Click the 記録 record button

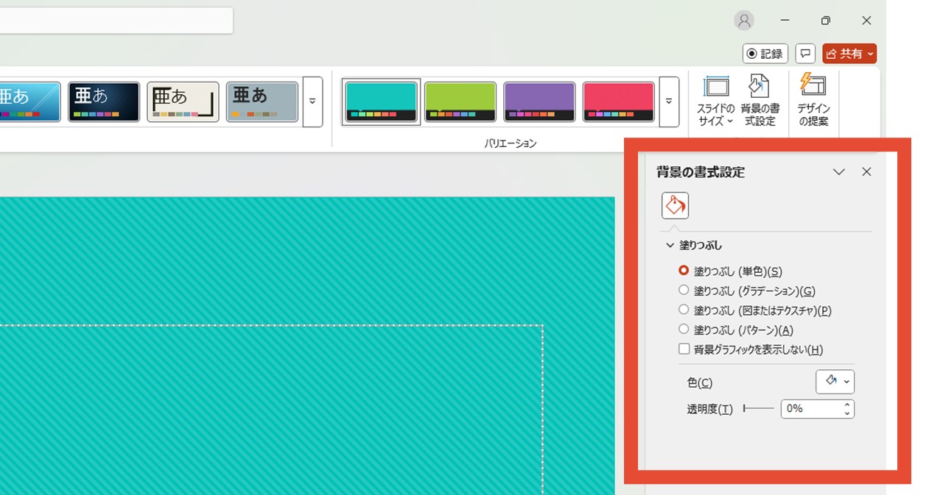tap(765, 54)
